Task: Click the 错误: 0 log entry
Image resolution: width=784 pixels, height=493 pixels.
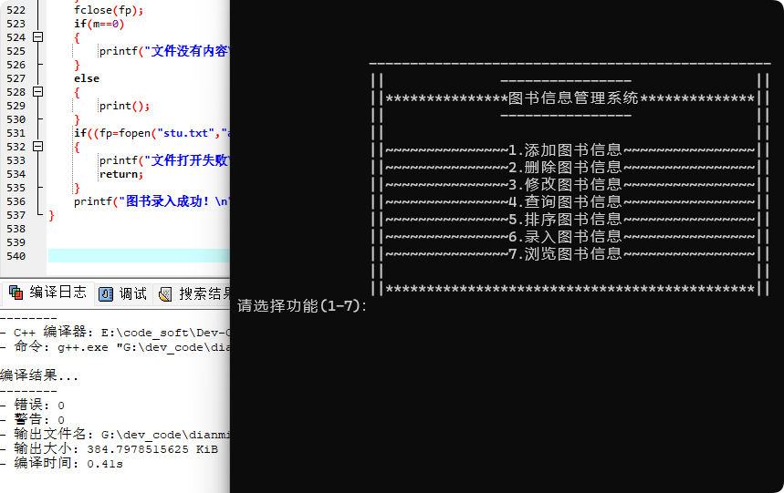Action: click(x=33, y=405)
